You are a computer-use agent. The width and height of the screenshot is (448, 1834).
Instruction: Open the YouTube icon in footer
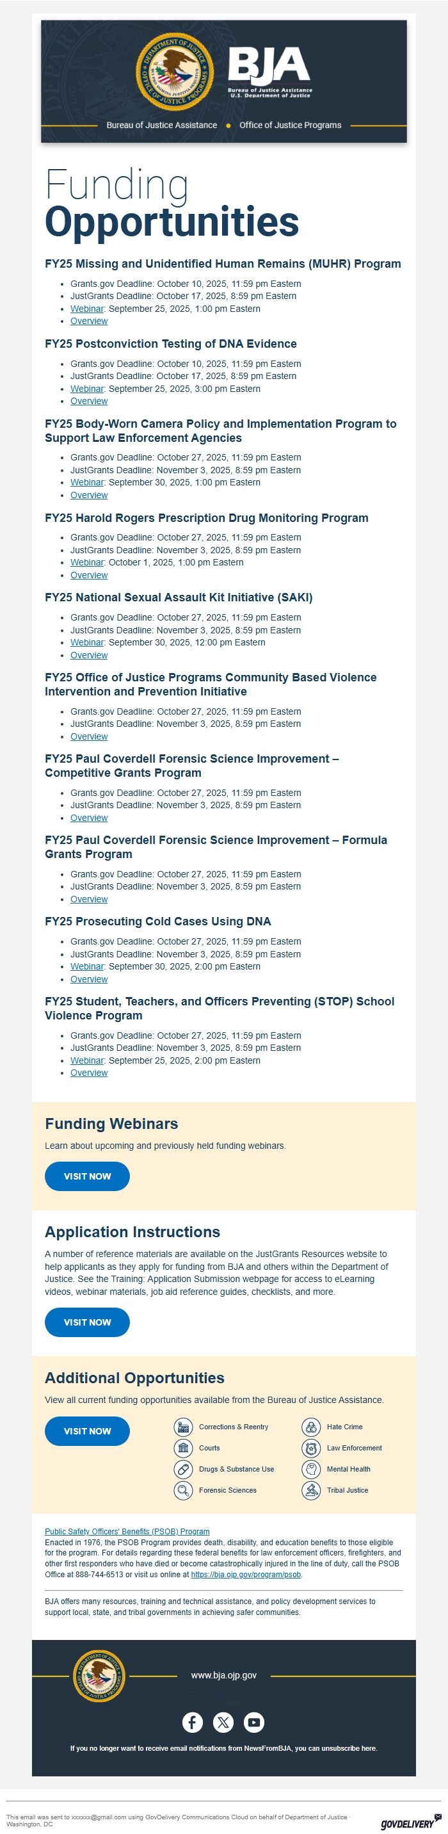(254, 1721)
